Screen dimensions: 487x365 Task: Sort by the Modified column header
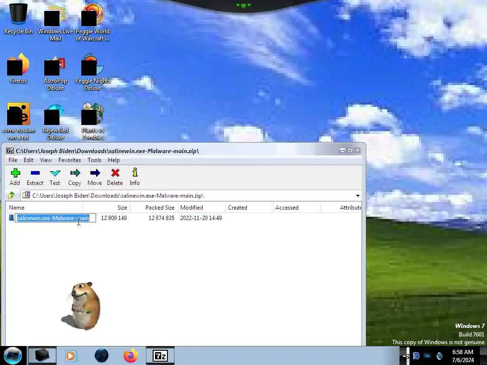[202, 208]
